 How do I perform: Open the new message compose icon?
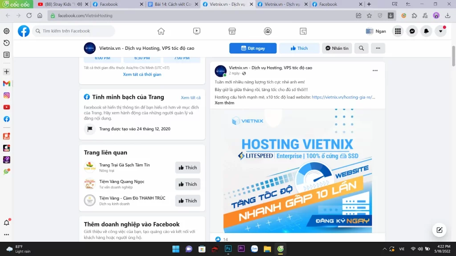point(440,230)
